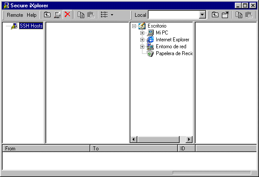Viewport: 259px width, 177px height.
Task: Click the local Copy icon
Action: (x=239, y=15)
